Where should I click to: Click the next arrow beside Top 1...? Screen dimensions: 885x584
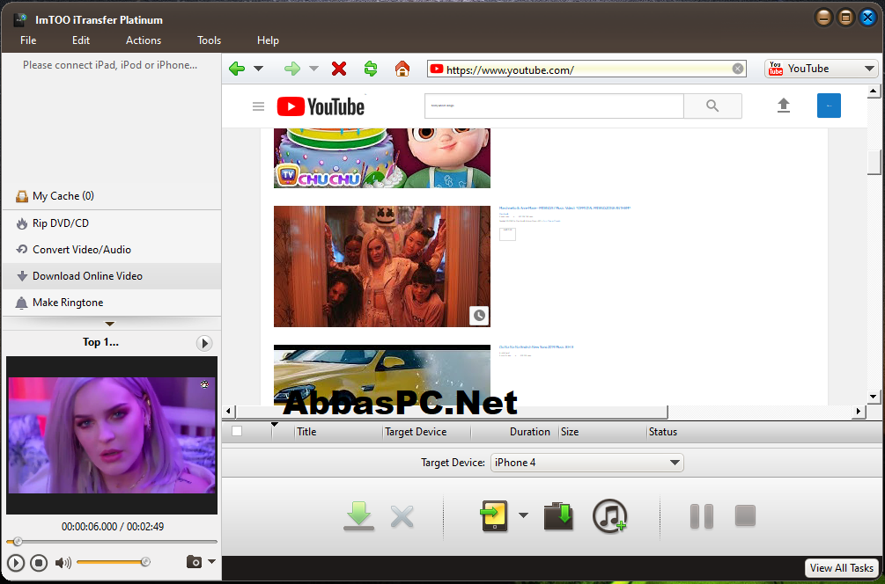[204, 343]
